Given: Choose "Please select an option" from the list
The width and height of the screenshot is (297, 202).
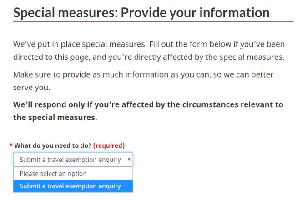Looking at the screenshot, I should click(x=53, y=174).
